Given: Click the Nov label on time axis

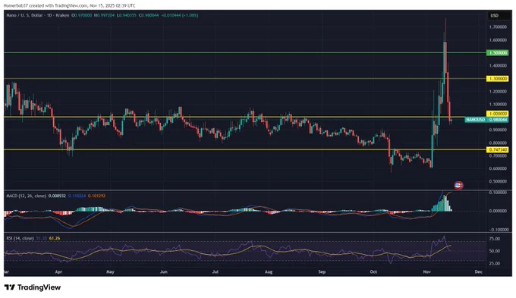Looking at the screenshot, I should (x=426, y=272).
